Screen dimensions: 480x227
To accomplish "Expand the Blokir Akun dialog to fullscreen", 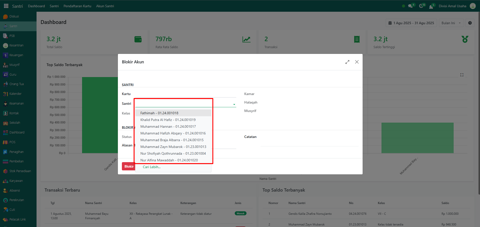I will pyautogui.click(x=347, y=62).
